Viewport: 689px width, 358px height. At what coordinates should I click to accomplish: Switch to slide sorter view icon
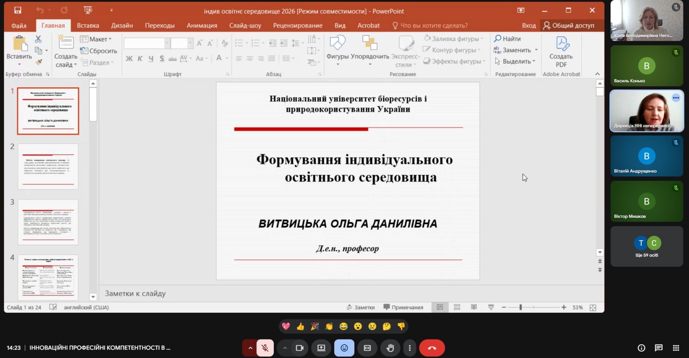457,307
